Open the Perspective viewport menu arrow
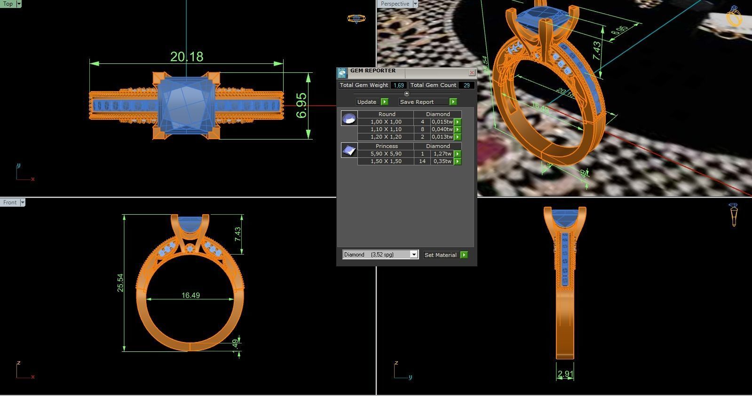Image resolution: width=752 pixels, height=396 pixels. coord(415,4)
